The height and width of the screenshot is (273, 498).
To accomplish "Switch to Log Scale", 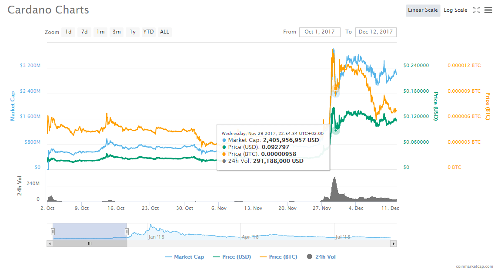I will point(455,10).
